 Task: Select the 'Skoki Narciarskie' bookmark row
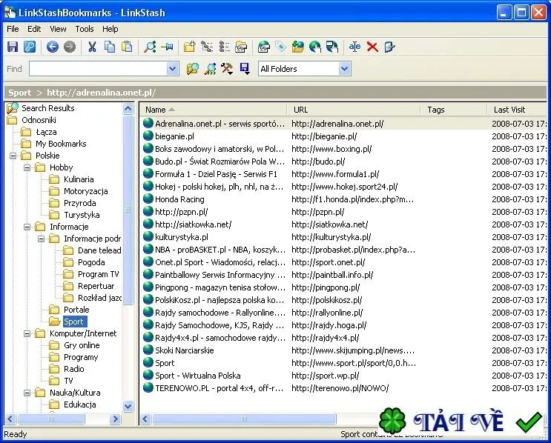tap(344, 350)
